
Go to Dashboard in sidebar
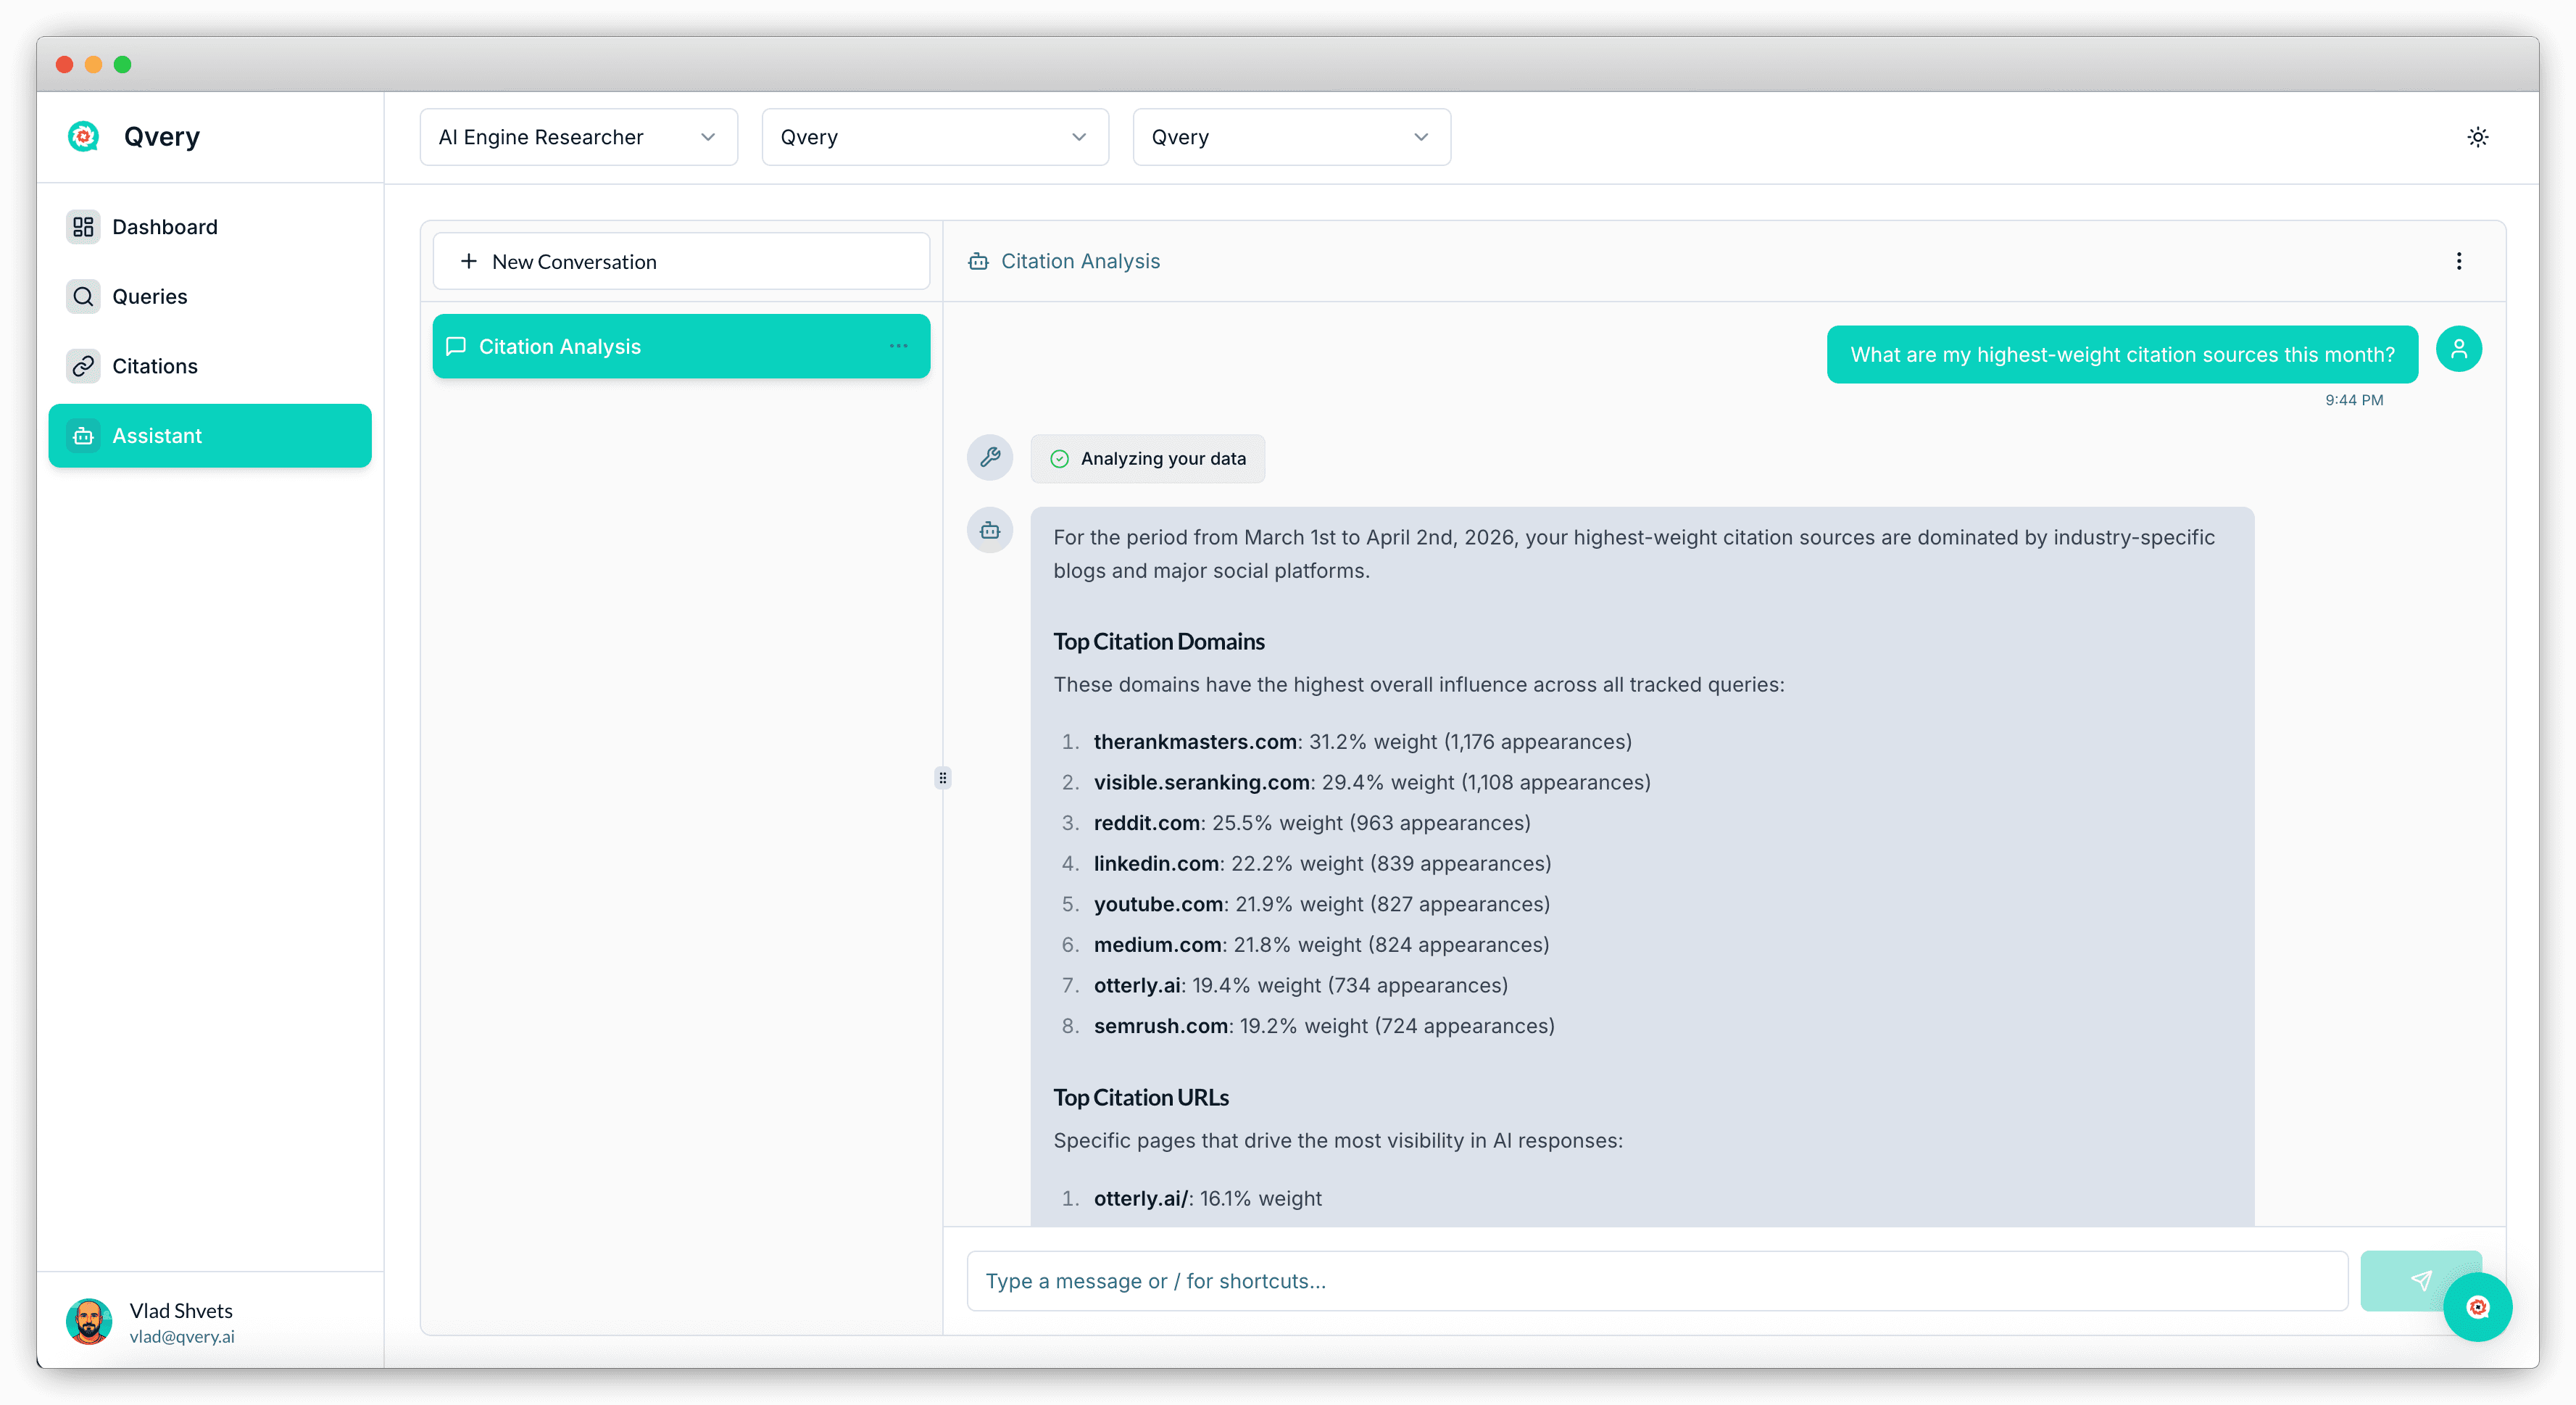coord(165,227)
